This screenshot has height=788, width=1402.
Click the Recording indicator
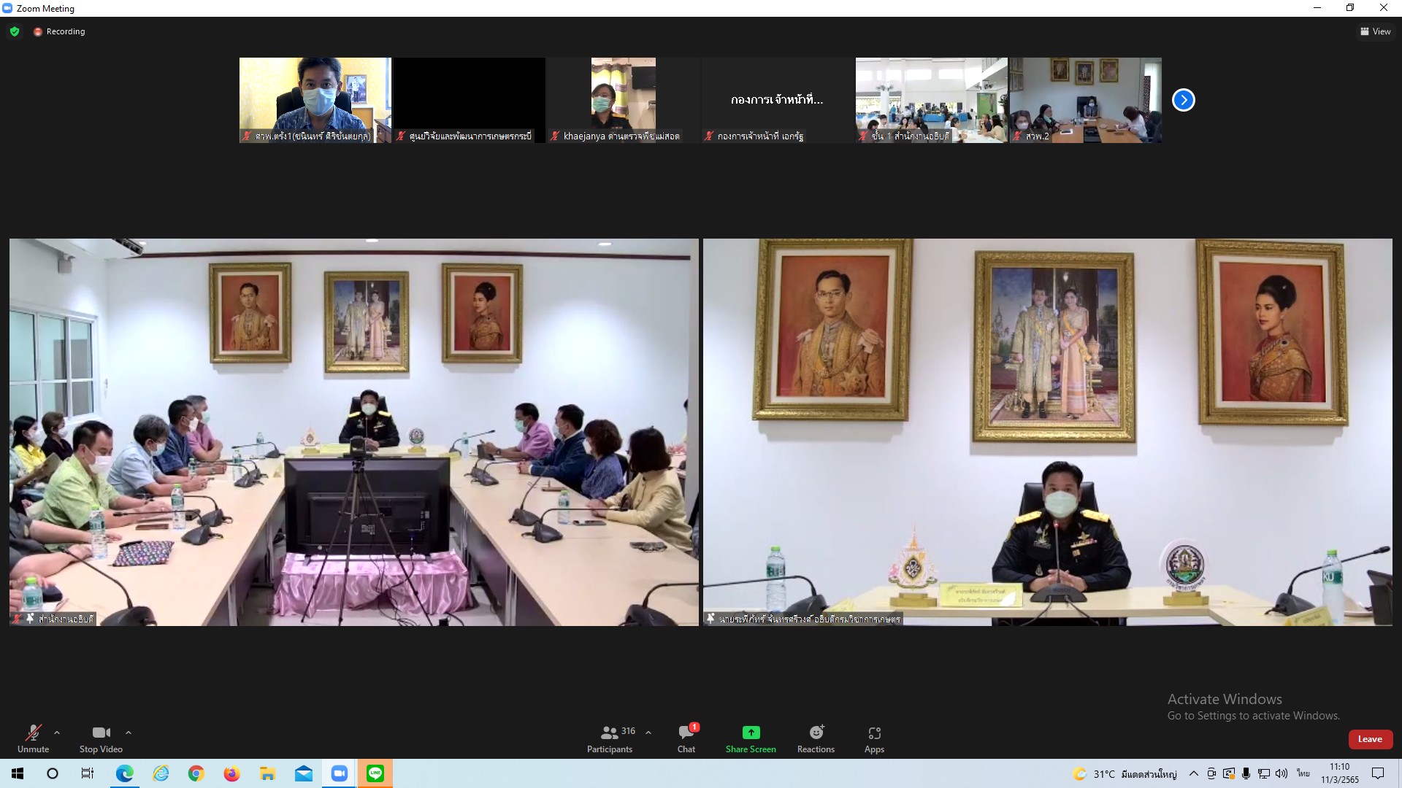(59, 31)
